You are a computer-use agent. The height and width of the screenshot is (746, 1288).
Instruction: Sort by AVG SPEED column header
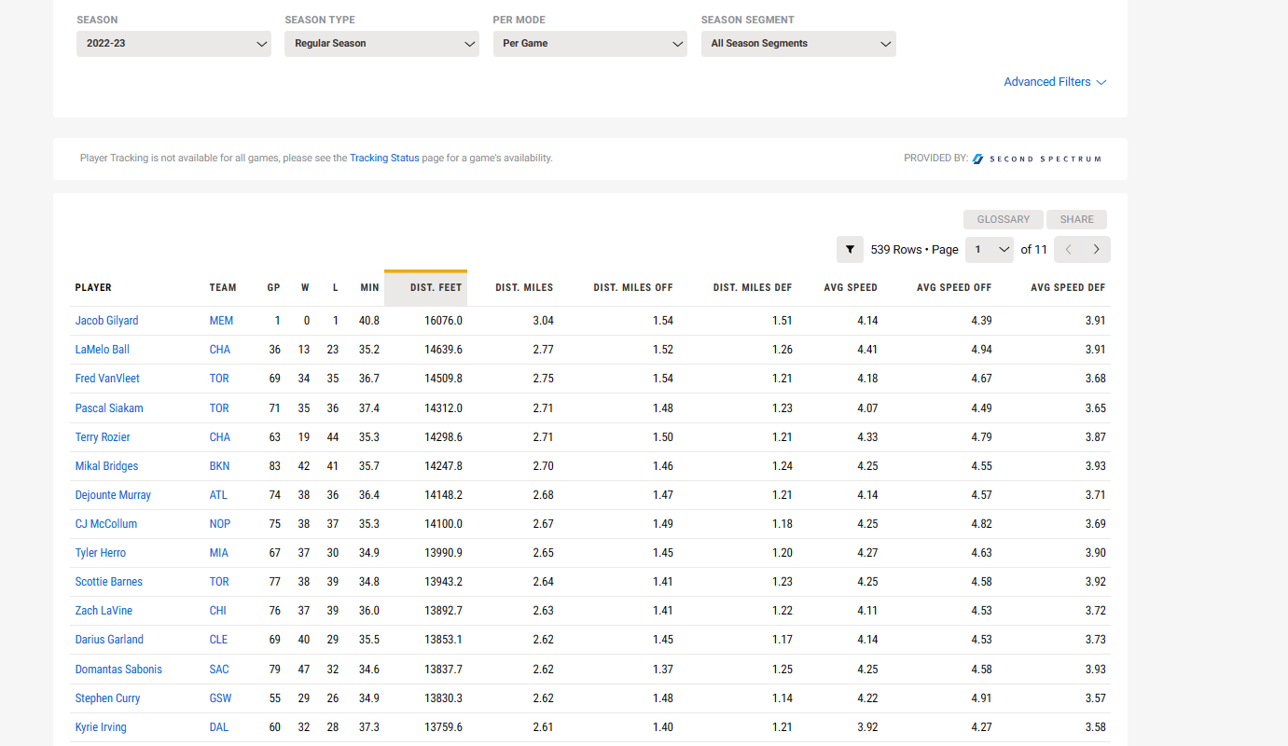tap(850, 288)
